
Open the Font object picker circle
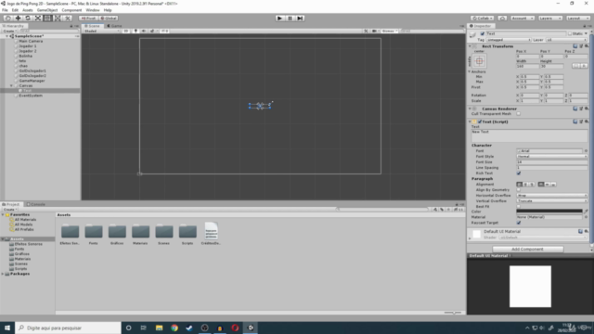(586, 150)
